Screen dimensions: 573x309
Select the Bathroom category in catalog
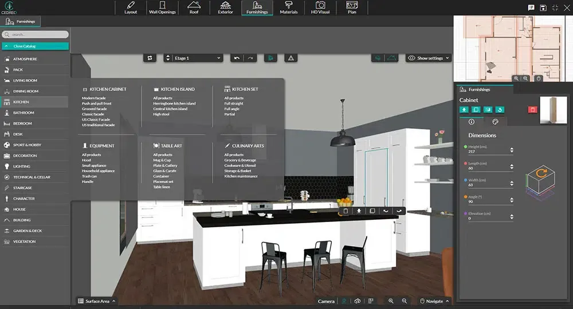point(23,113)
